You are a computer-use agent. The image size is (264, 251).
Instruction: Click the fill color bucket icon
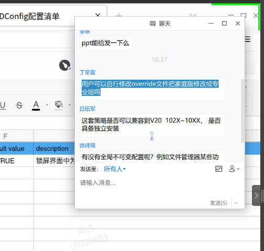[x=59, y=105]
